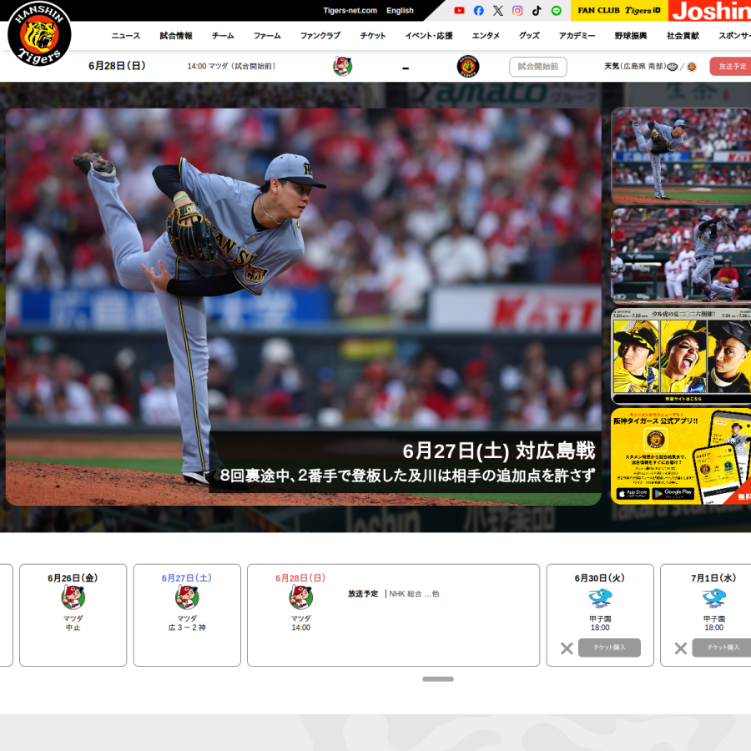Open the ニュース menu
This screenshot has width=751, height=751.
(126, 35)
